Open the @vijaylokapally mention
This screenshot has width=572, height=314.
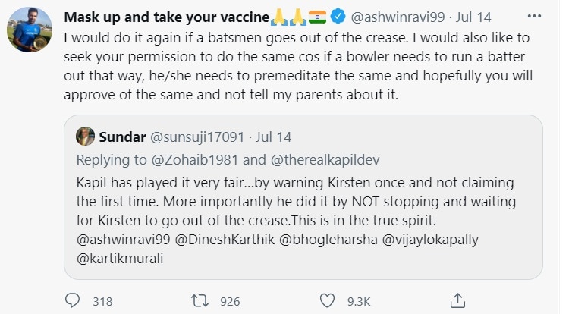(430, 240)
